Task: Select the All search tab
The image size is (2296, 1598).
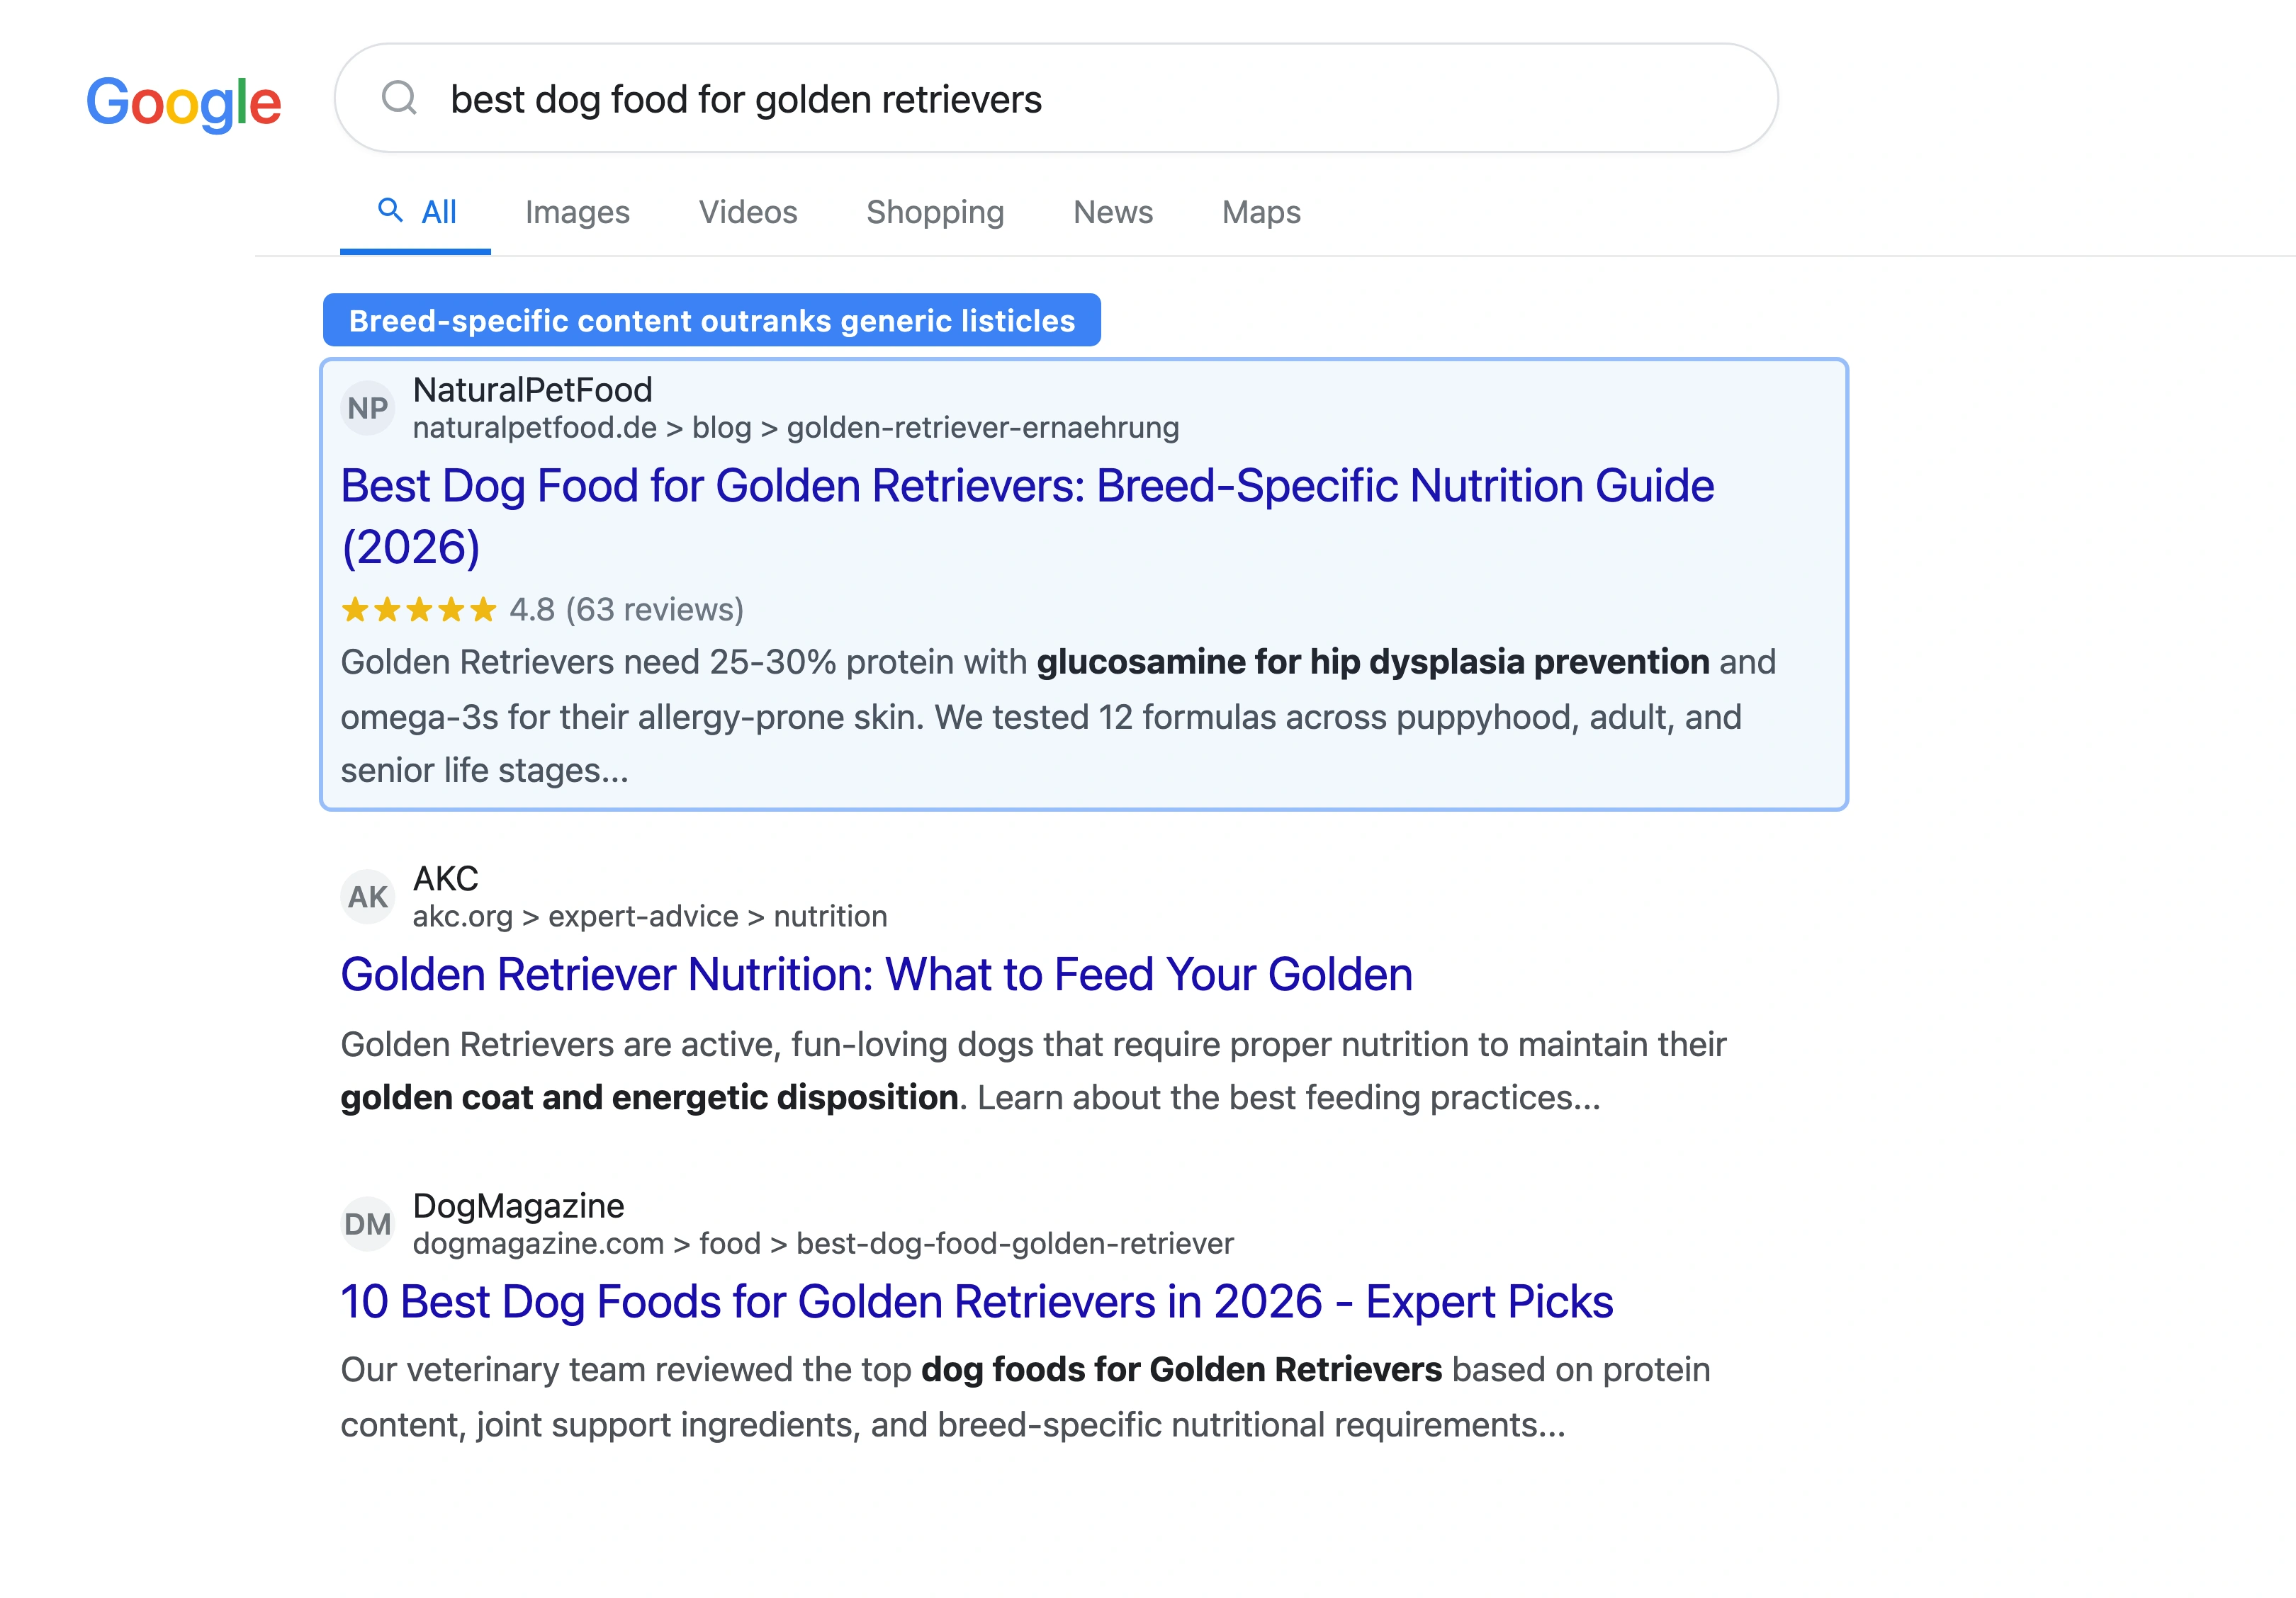Action: 435,212
